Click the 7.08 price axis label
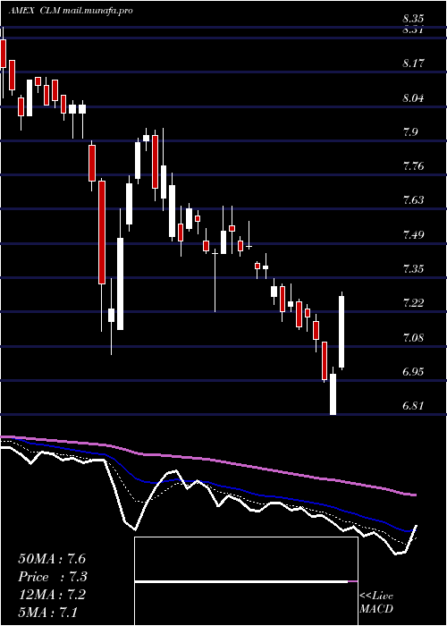 click(x=413, y=338)
